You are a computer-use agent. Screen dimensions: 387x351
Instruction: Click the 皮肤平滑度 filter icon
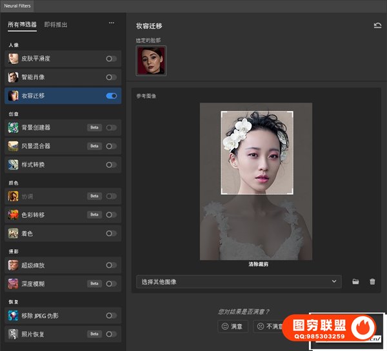pos(13,59)
